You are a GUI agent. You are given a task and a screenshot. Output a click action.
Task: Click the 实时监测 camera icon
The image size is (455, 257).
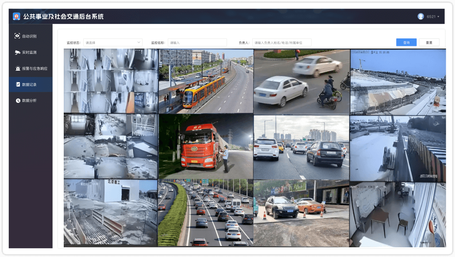click(17, 52)
